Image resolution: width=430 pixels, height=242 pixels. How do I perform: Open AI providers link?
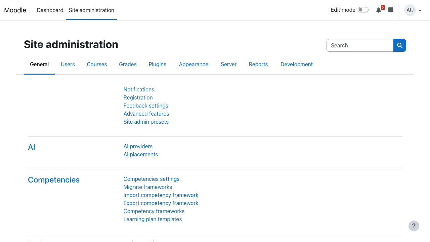pyautogui.click(x=138, y=146)
